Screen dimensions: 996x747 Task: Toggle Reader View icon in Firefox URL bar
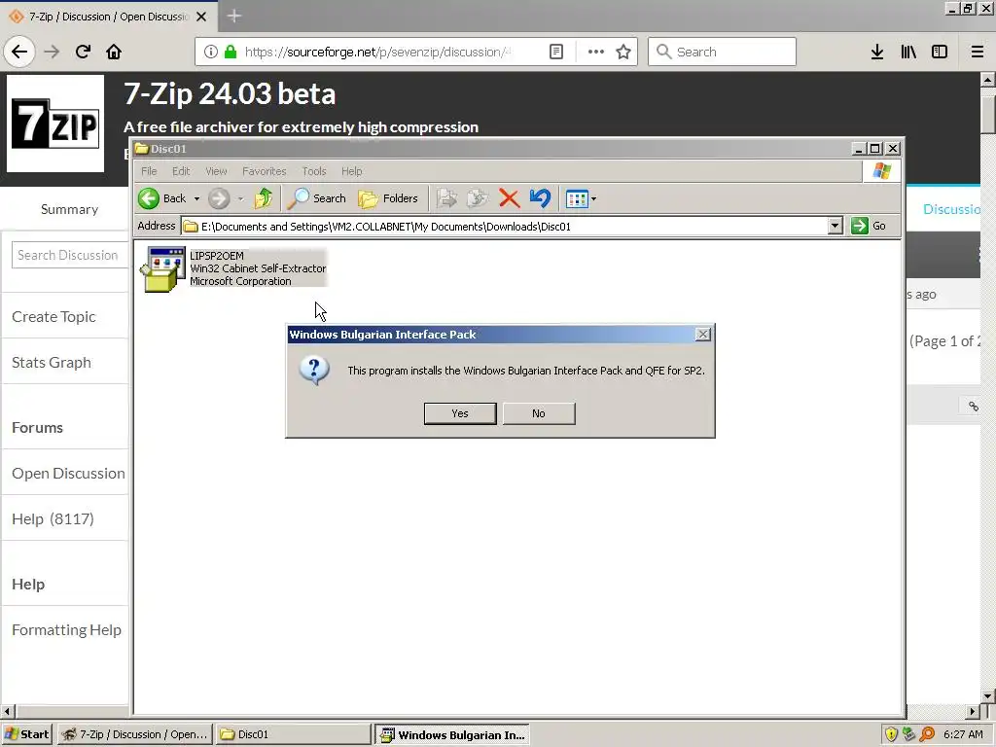click(555, 52)
